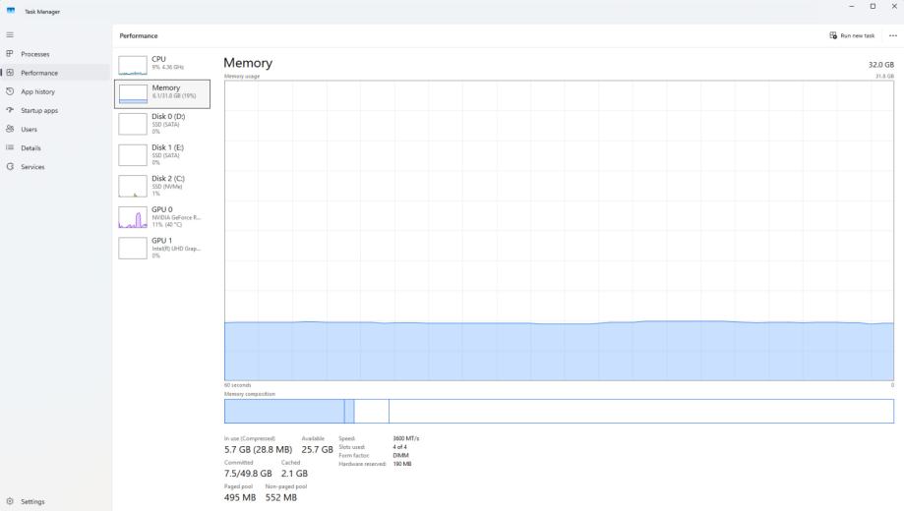The height and width of the screenshot is (511, 904).
Task: Click the 'Disk 0 (D:)' label text
Action: pyautogui.click(x=168, y=116)
